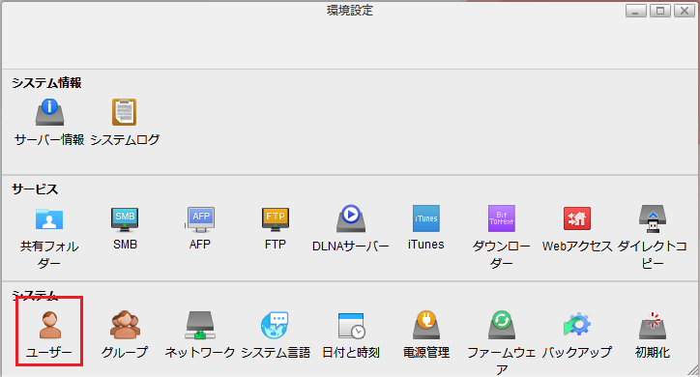The image size is (700, 377).
Task: Open the システム言語 language settings
Action: tap(276, 325)
